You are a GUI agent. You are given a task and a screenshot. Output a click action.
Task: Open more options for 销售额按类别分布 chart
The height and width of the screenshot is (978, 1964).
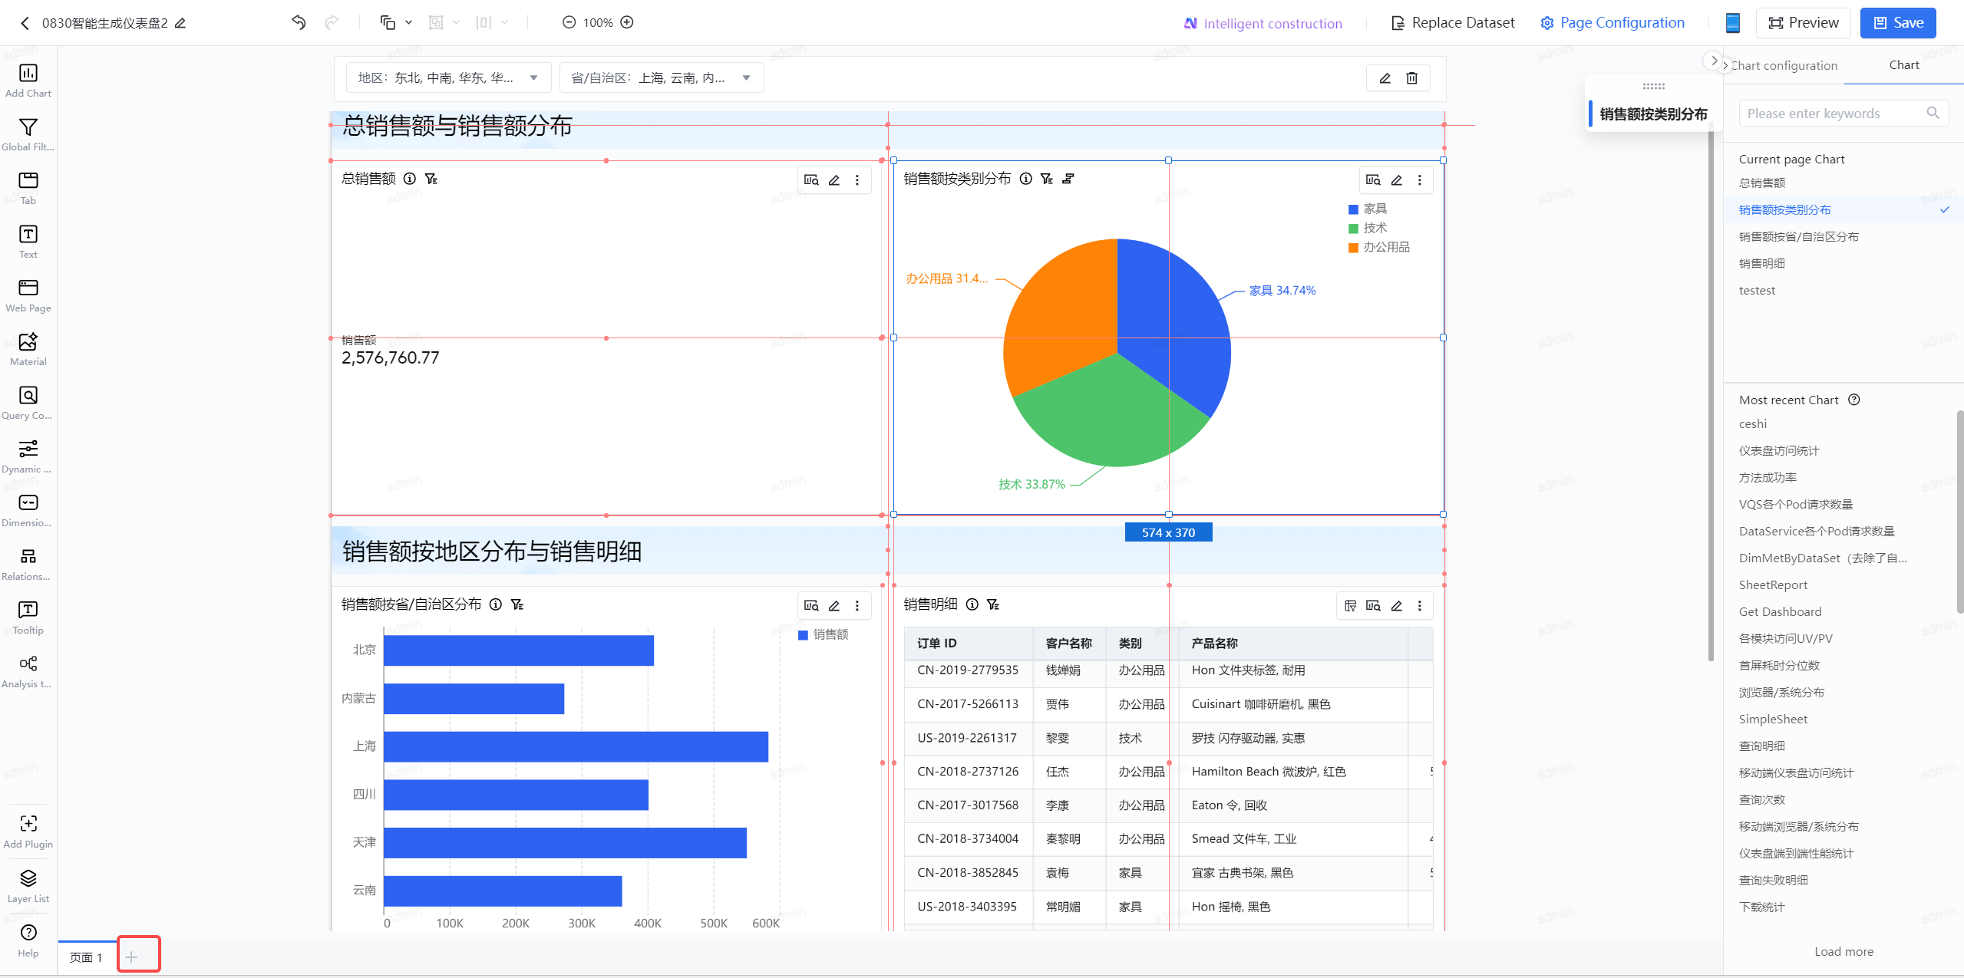click(1419, 179)
